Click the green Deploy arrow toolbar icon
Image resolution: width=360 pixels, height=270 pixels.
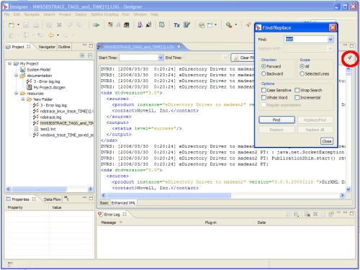click(x=96, y=25)
